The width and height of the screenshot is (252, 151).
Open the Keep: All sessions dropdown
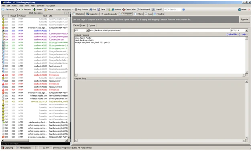(x=65, y=10)
